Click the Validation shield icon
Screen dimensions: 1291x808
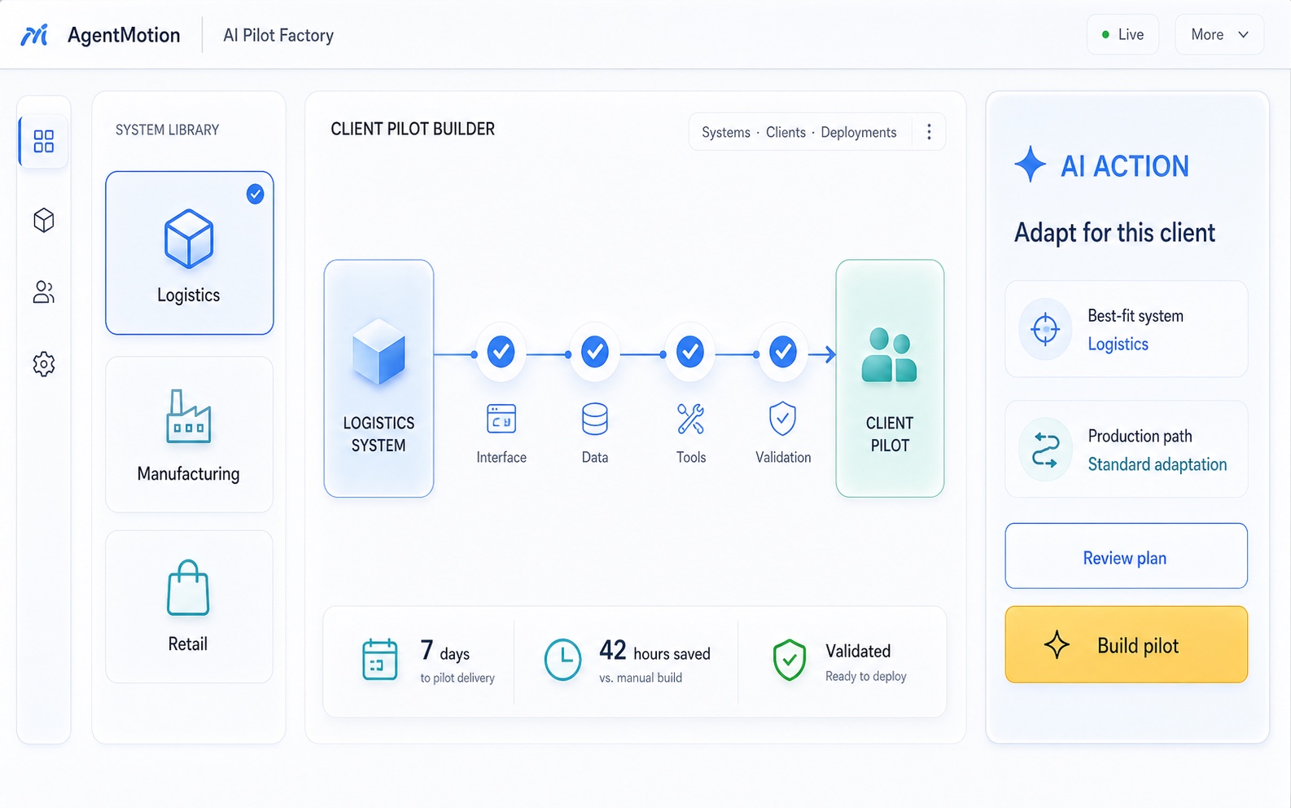(783, 419)
